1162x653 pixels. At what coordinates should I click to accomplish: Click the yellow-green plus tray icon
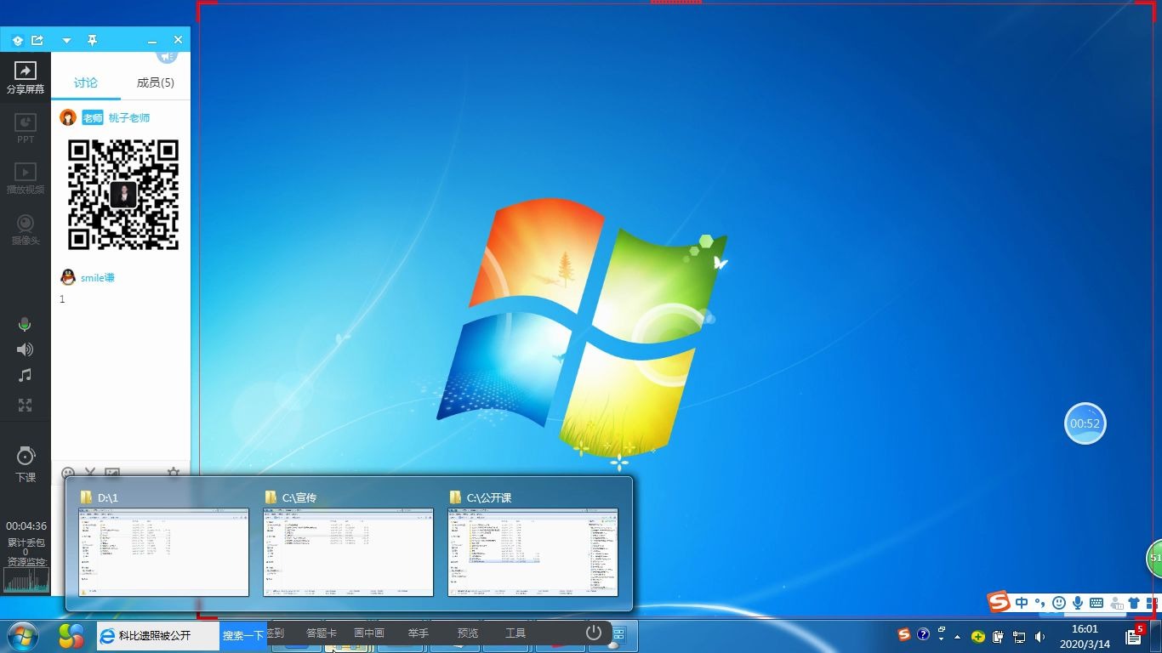coord(978,636)
